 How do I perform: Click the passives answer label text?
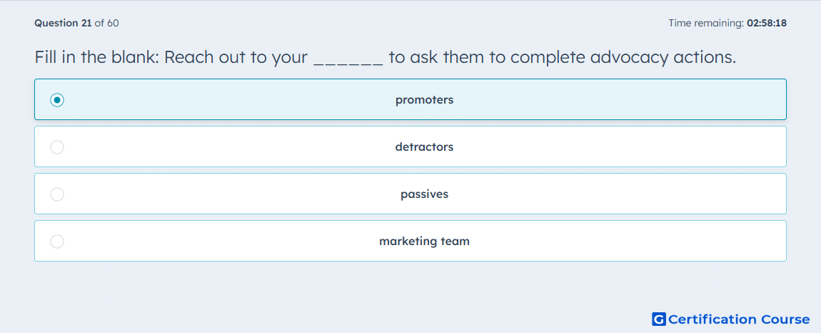[425, 194]
